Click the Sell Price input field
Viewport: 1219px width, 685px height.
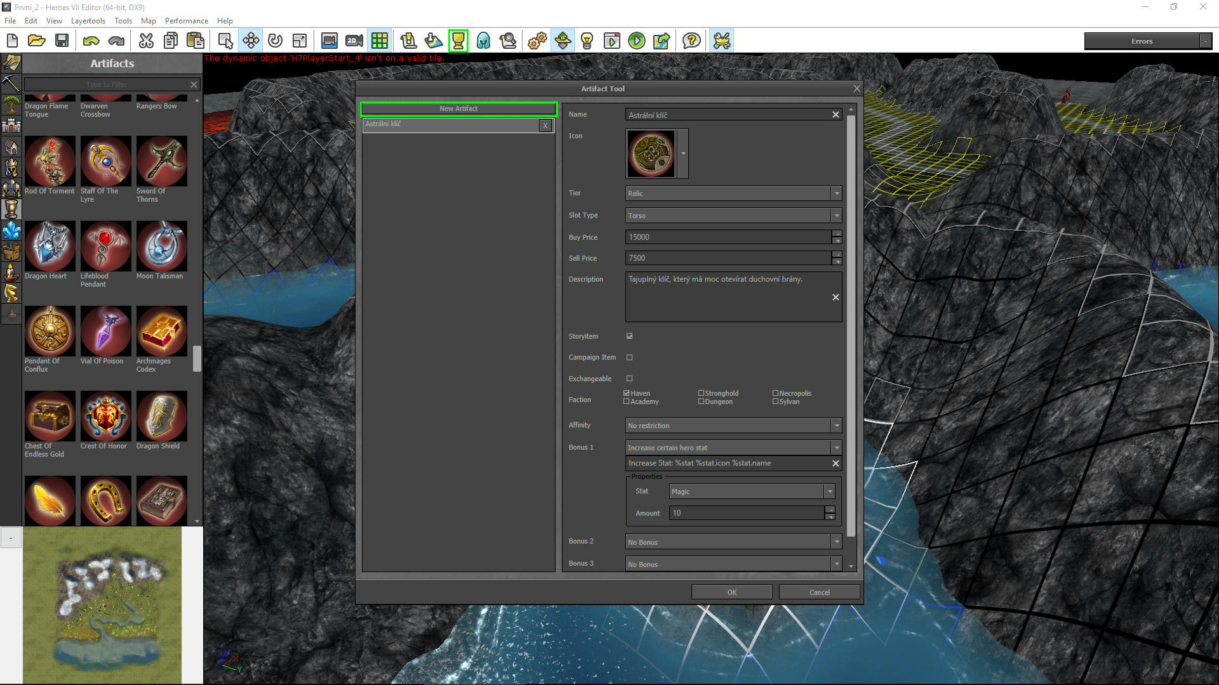(x=728, y=258)
